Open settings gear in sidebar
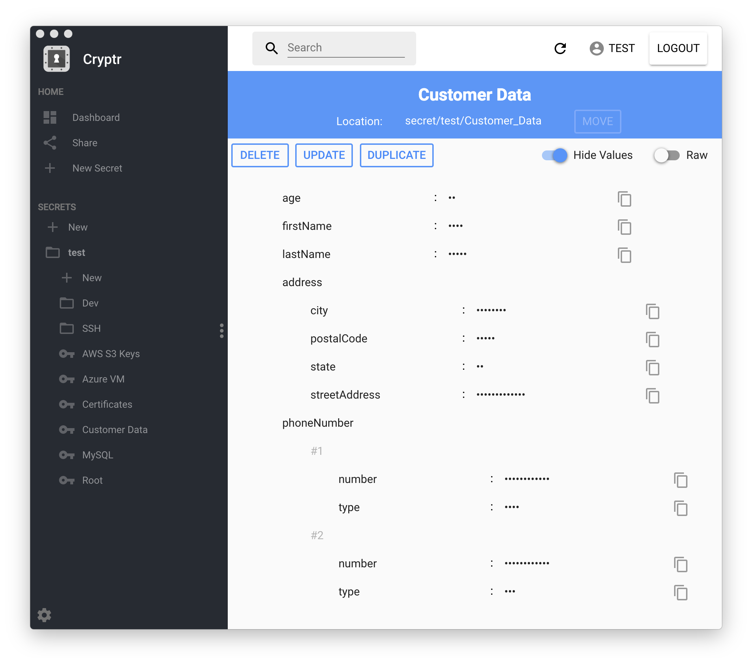Screen dimensions: 750x658 [x=44, y=615]
